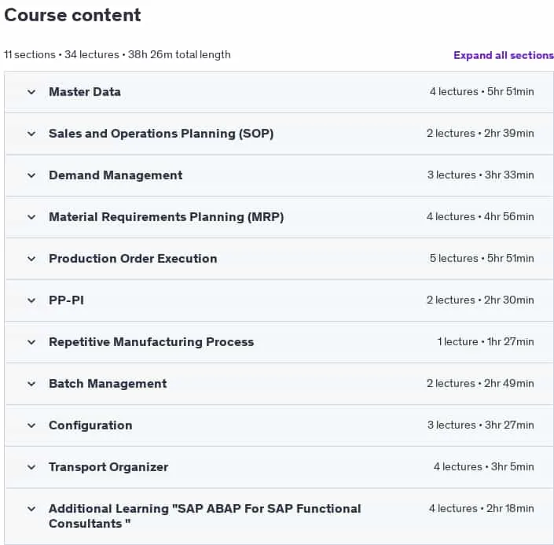Click Expand all sections link
Screen dimensions: 554x545
point(504,55)
